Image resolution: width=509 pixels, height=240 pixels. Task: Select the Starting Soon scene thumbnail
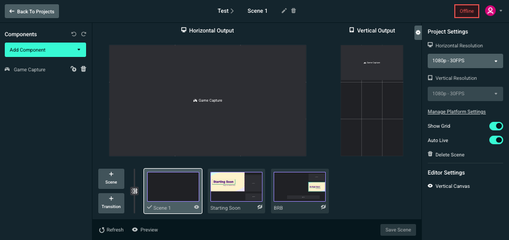[x=236, y=187]
